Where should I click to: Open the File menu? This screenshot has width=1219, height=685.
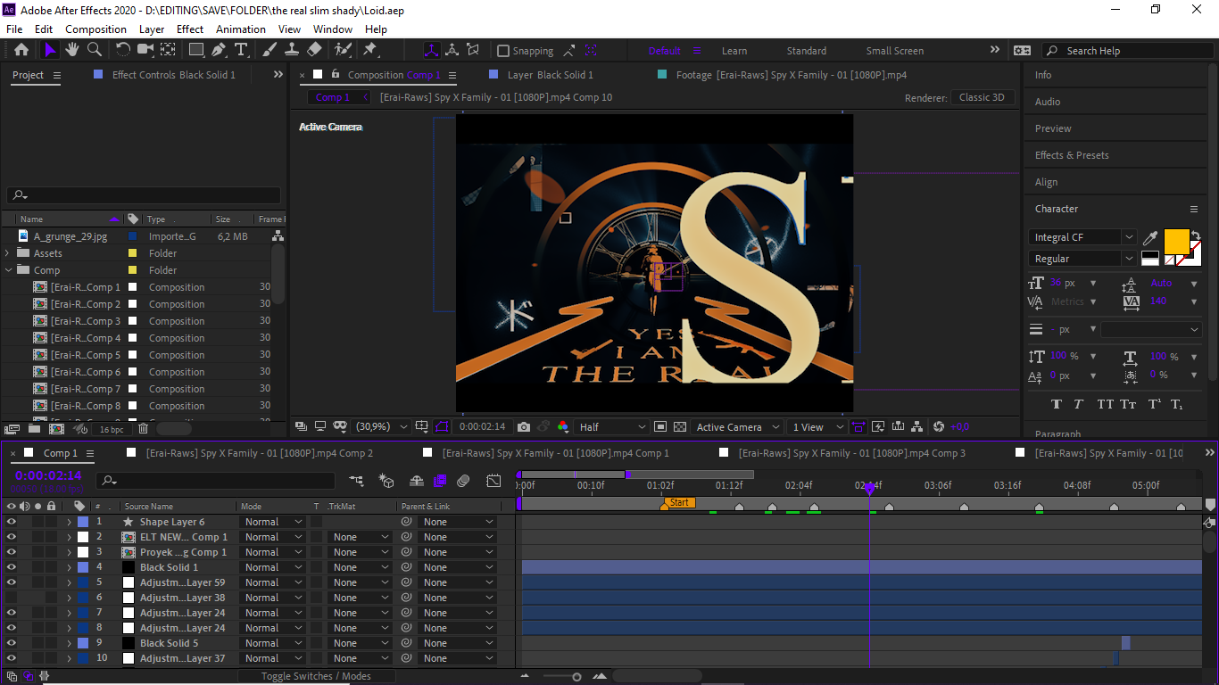point(14,29)
